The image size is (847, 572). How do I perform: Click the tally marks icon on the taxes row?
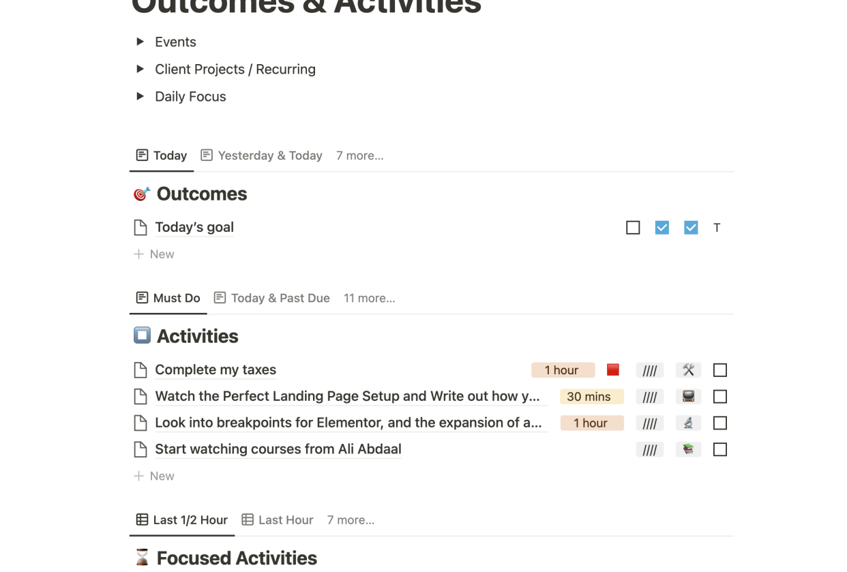pyautogui.click(x=649, y=370)
